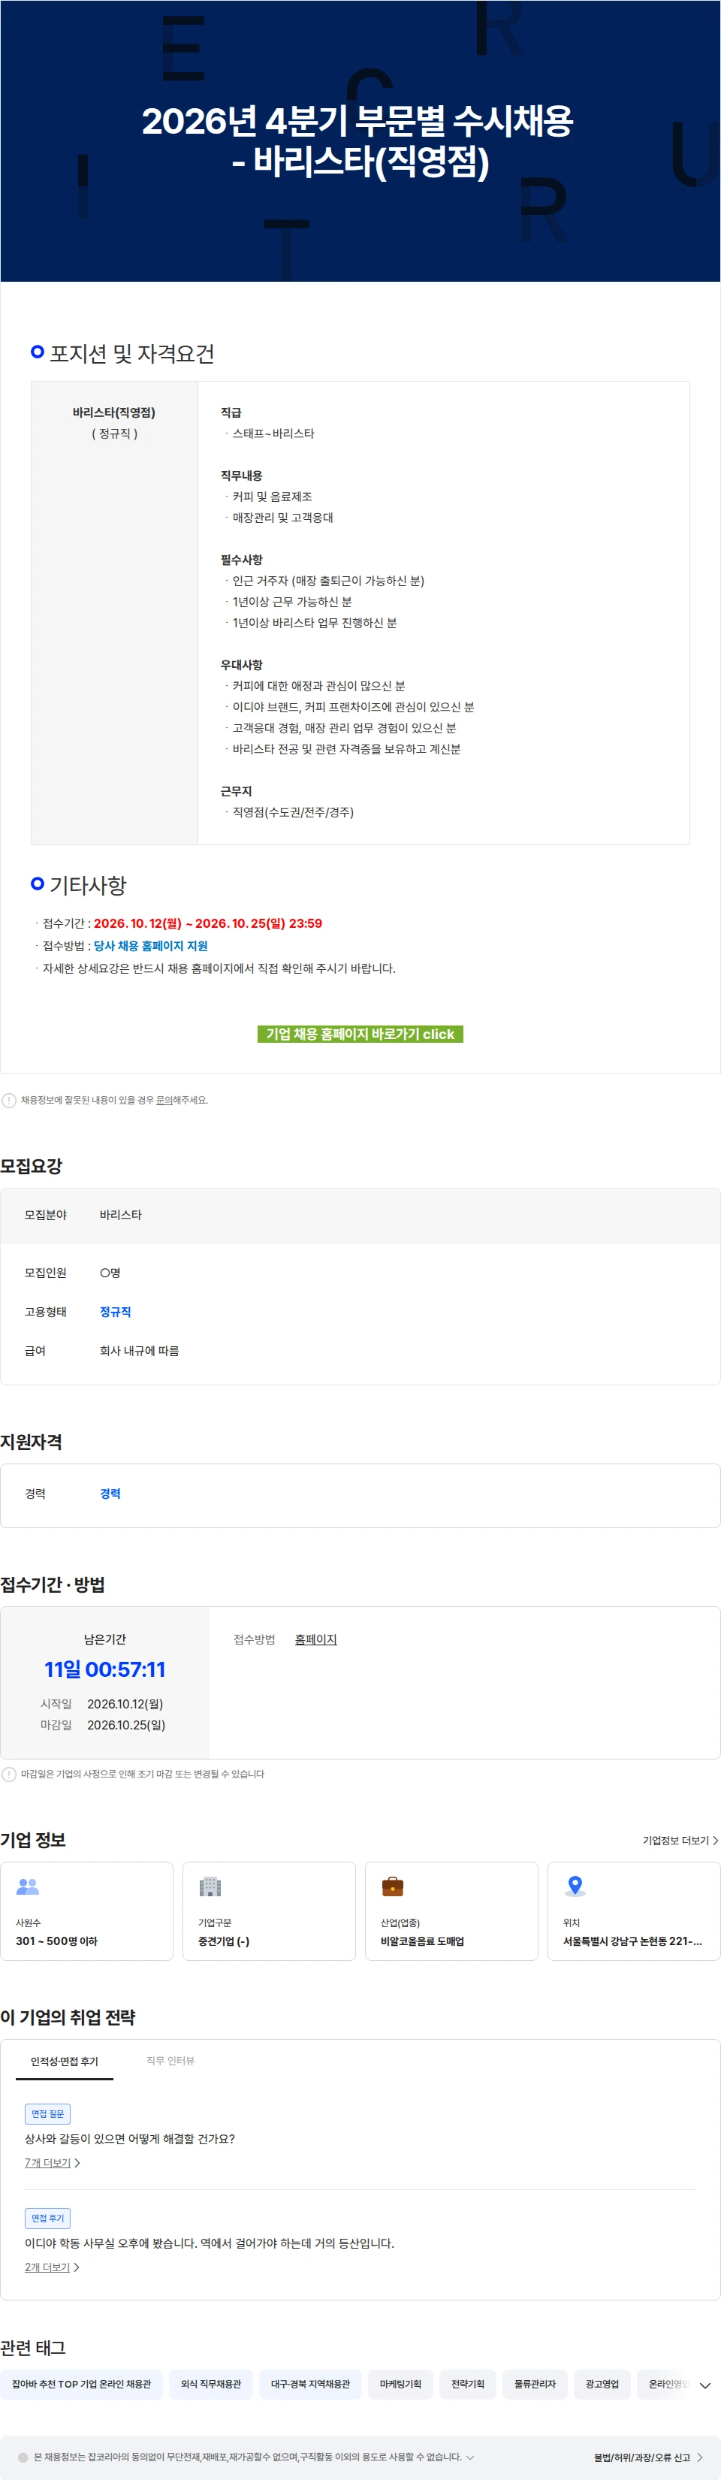Image resolution: width=721 pixels, height=2480 pixels.
Task: Click the arrow after 불법/허위/과장/오류 신고
Action: pyautogui.click(x=700, y=2457)
